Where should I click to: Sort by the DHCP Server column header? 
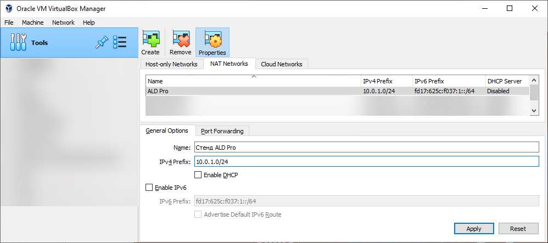click(x=507, y=81)
